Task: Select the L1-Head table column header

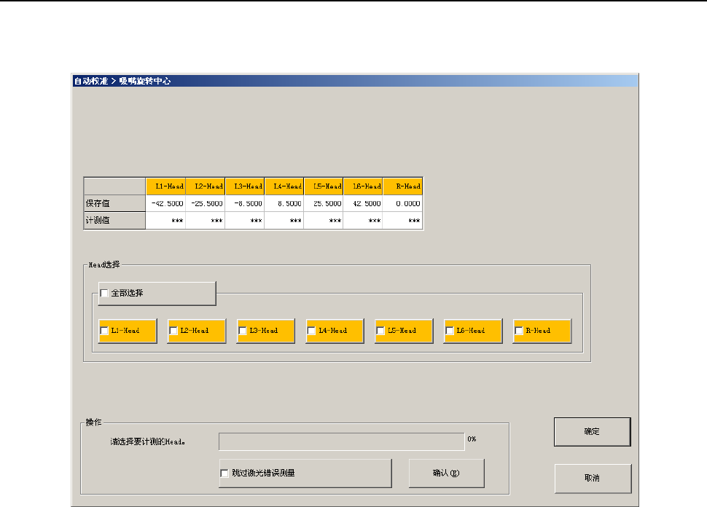Action: 166,186
